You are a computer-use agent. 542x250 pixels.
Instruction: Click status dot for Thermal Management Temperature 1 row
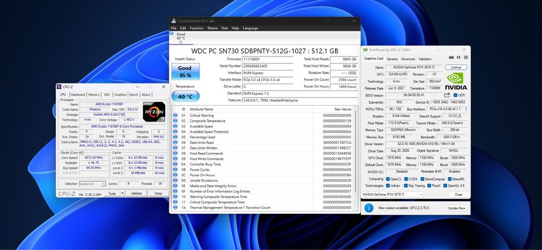coord(175,208)
